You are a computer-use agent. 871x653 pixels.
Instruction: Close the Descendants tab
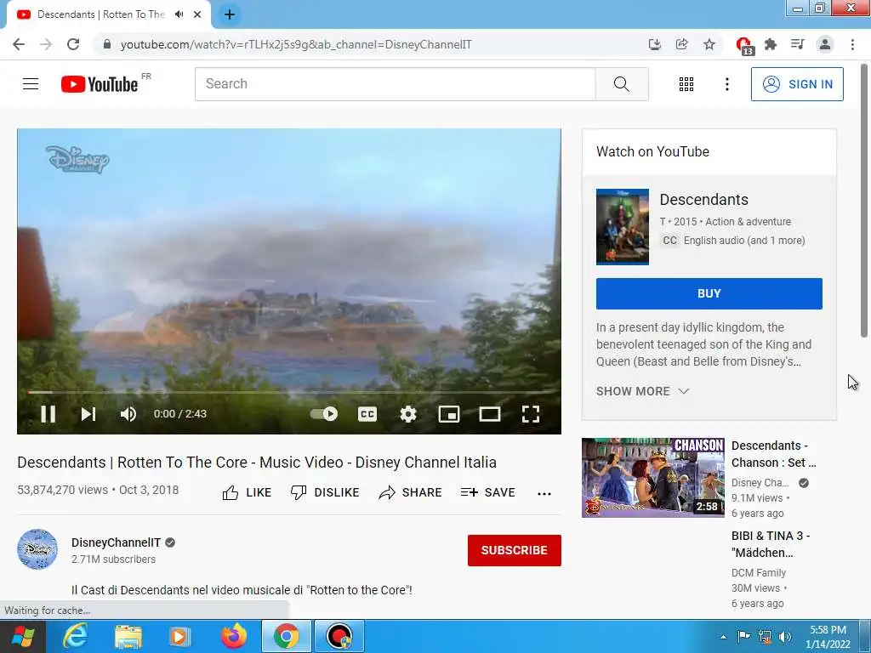tap(197, 14)
